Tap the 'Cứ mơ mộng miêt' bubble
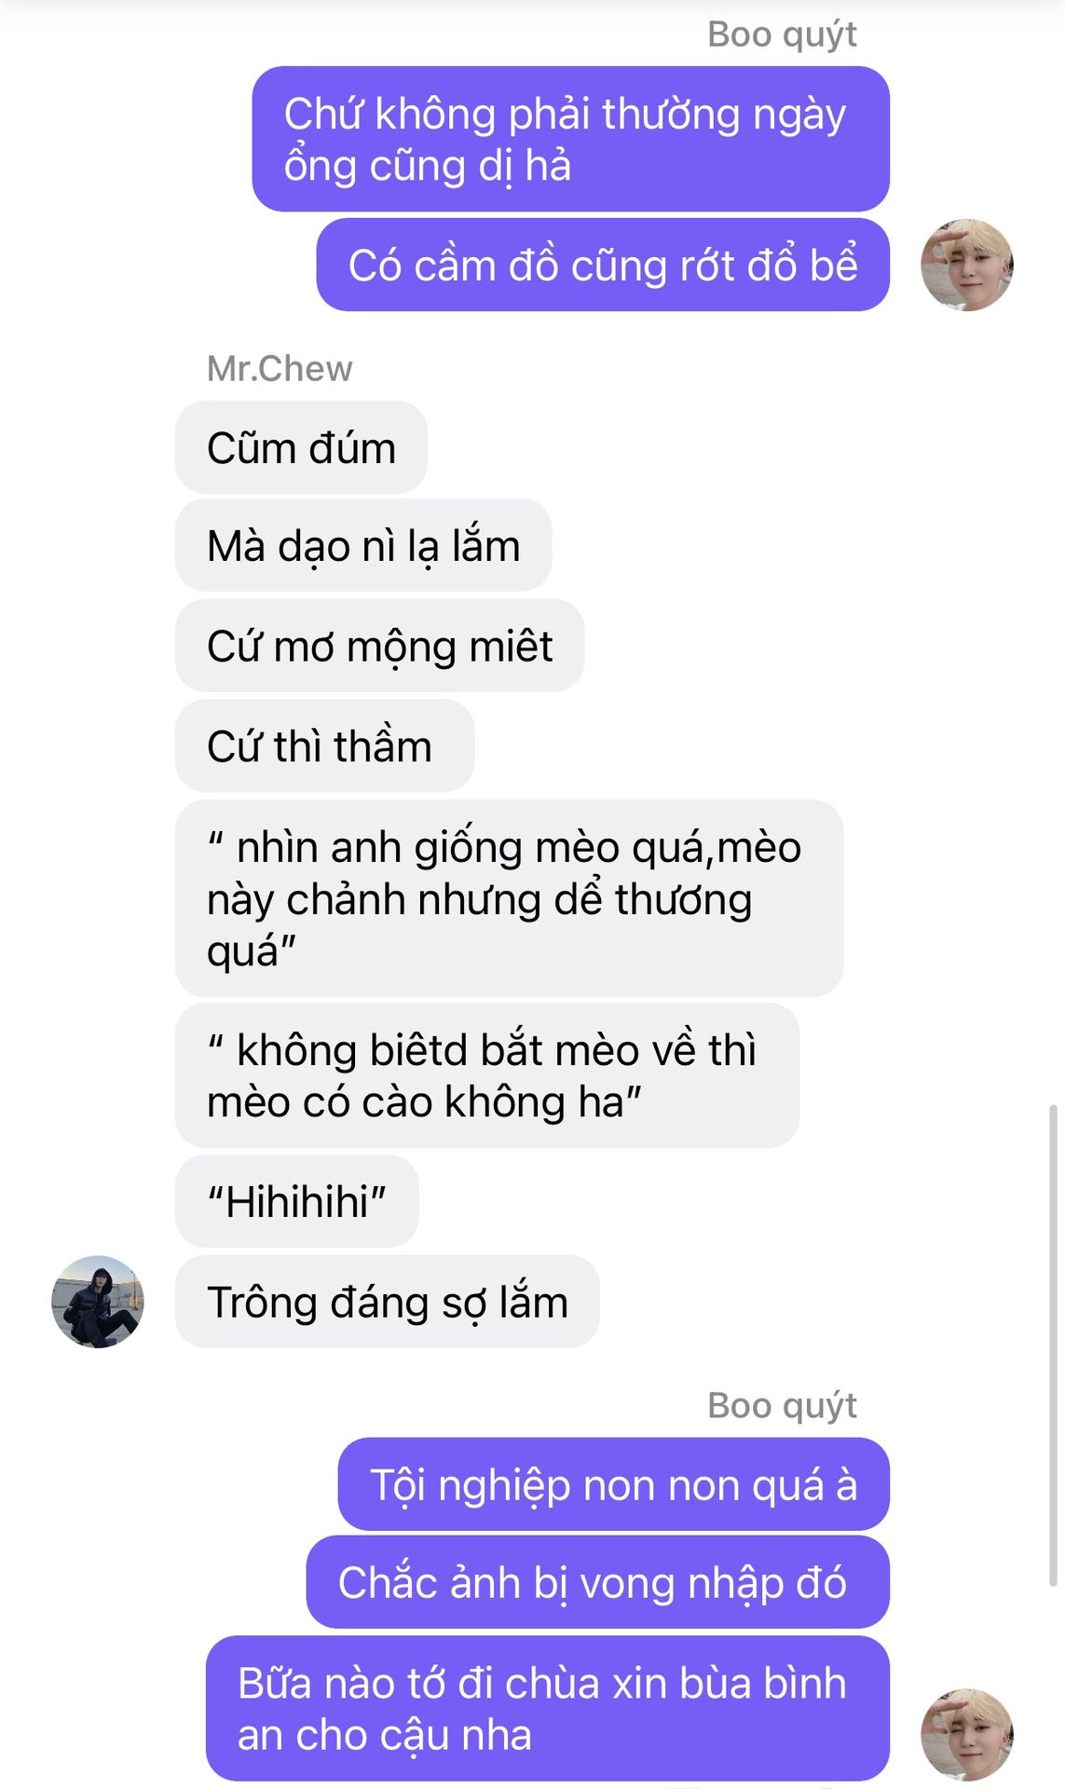Screen dimensions: 1065x1789 (x=379, y=646)
